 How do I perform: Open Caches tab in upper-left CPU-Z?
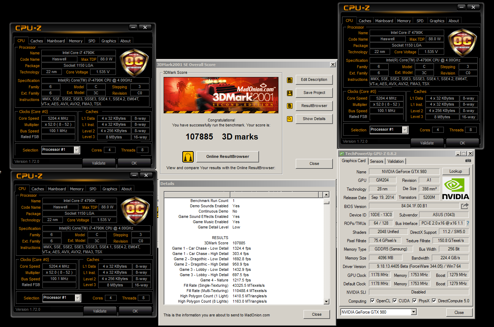pyautogui.click(x=37, y=41)
